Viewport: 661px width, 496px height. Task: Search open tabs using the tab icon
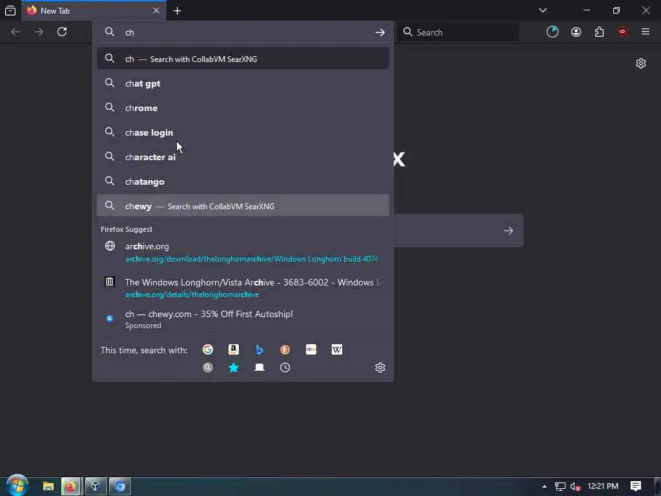click(259, 367)
